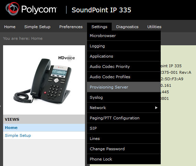Choose Logging in Settings menu
Screen dimensions: 196x166
point(124,46)
